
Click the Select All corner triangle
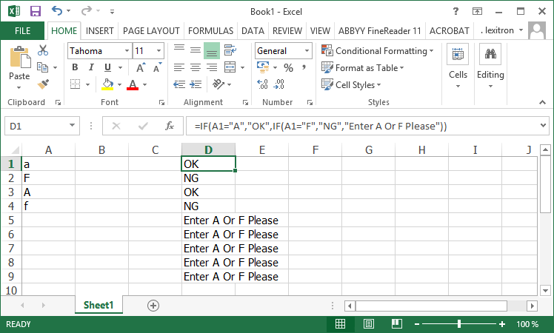point(16,150)
